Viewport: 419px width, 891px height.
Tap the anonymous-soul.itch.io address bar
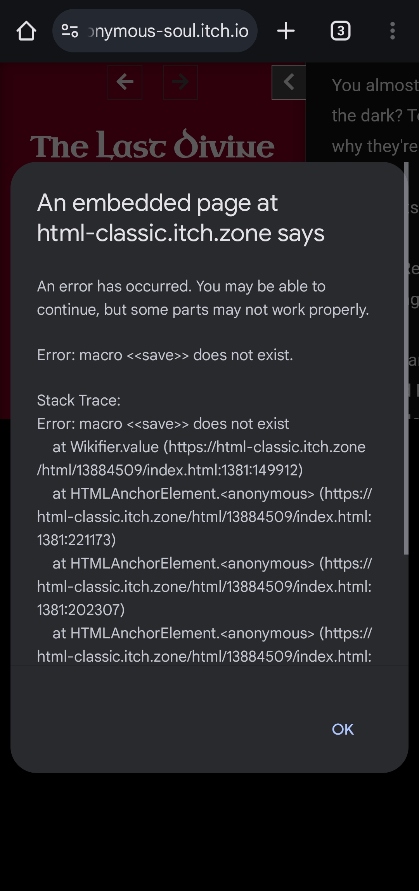pyautogui.click(x=168, y=31)
